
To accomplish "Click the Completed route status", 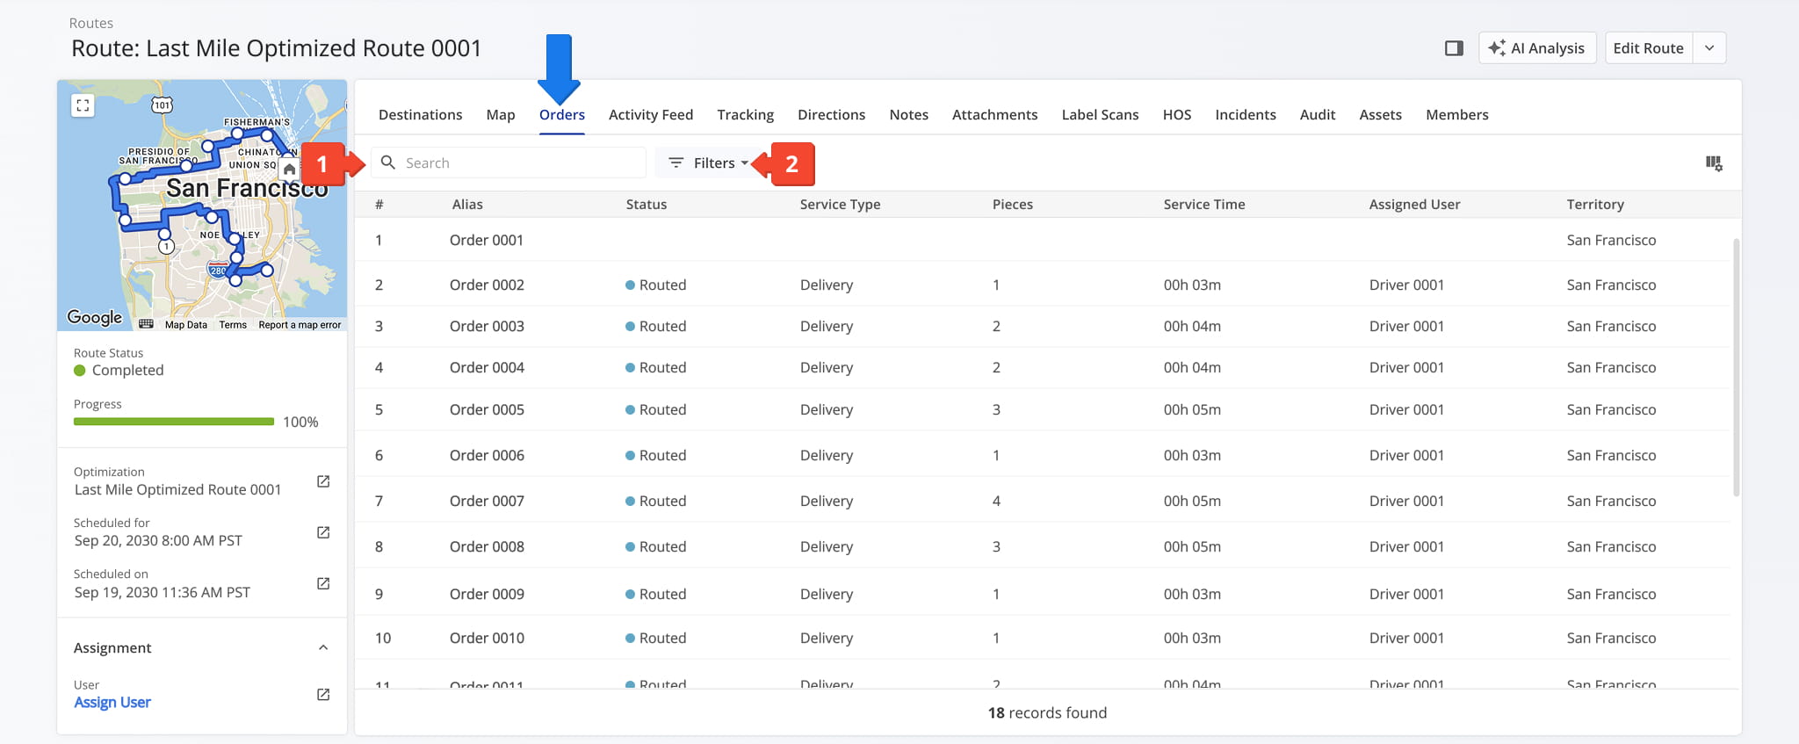I will [x=119, y=370].
